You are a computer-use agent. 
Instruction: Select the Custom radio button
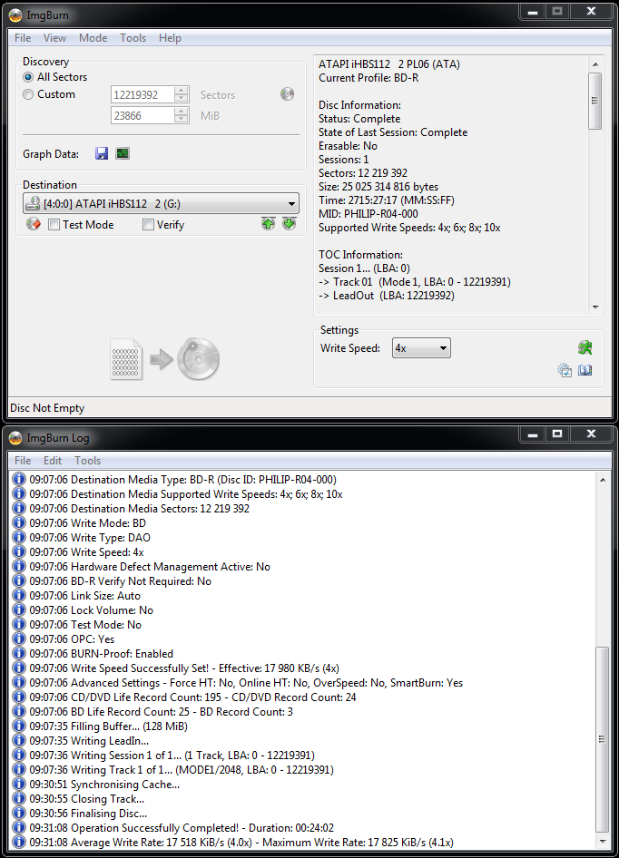(28, 94)
